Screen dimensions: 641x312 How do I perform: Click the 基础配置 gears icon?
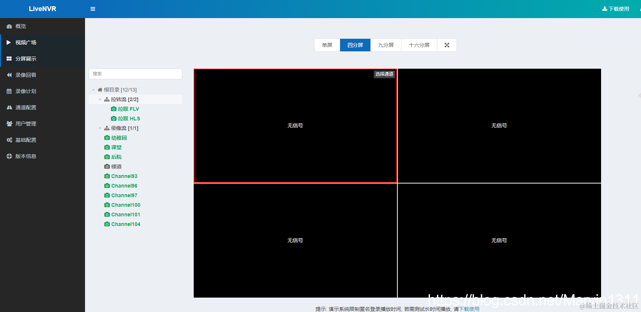(x=9, y=140)
